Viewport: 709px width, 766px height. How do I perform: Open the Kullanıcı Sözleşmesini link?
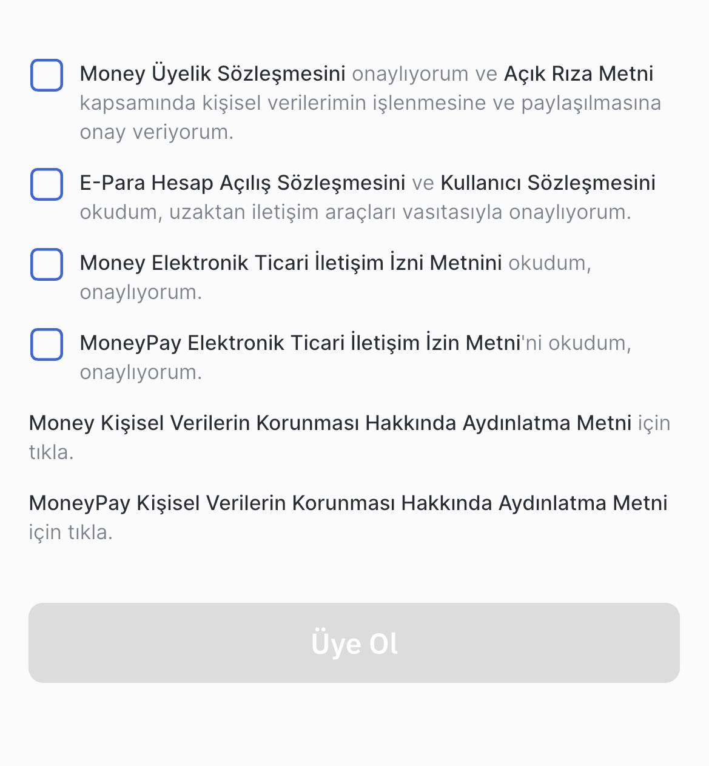click(x=548, y=183)
